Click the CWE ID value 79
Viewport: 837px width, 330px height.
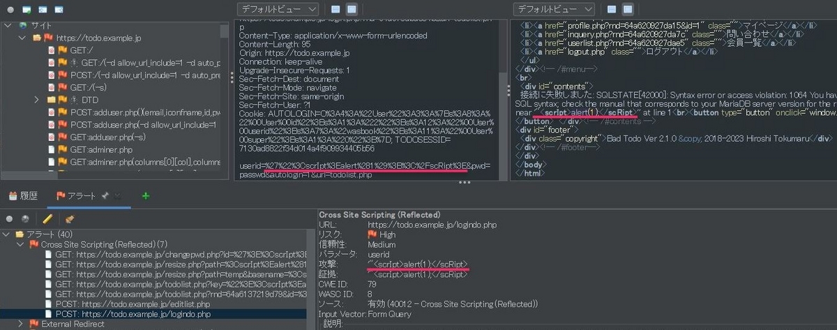tap(372, 285)
